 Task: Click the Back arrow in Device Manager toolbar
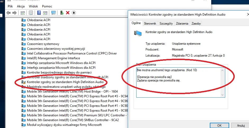pyautogui.click(x=8, y=13)
